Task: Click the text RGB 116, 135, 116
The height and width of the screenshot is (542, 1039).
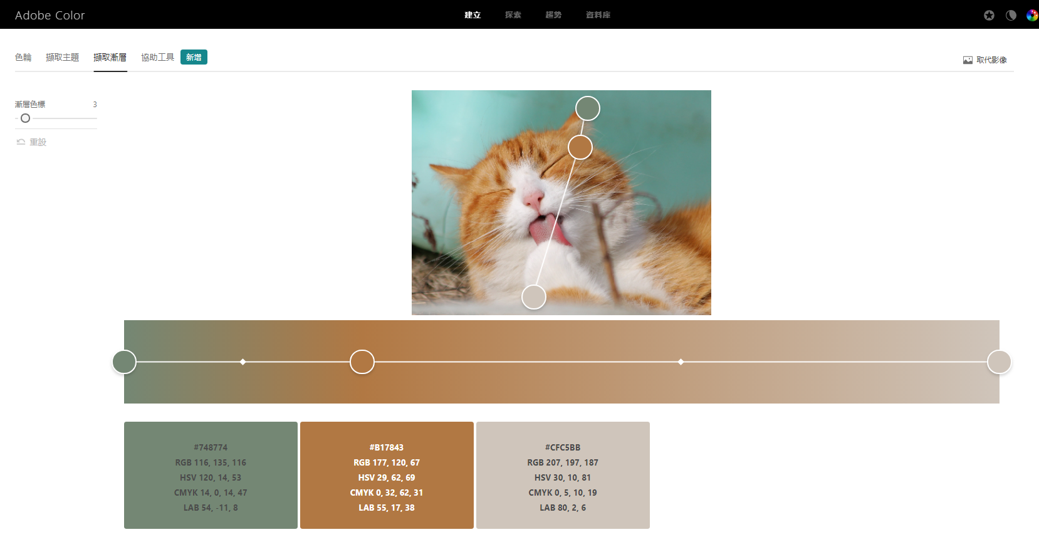Action: pos(211,462)
